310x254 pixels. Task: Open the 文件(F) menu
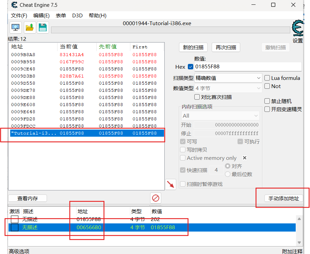click(19, 16)
